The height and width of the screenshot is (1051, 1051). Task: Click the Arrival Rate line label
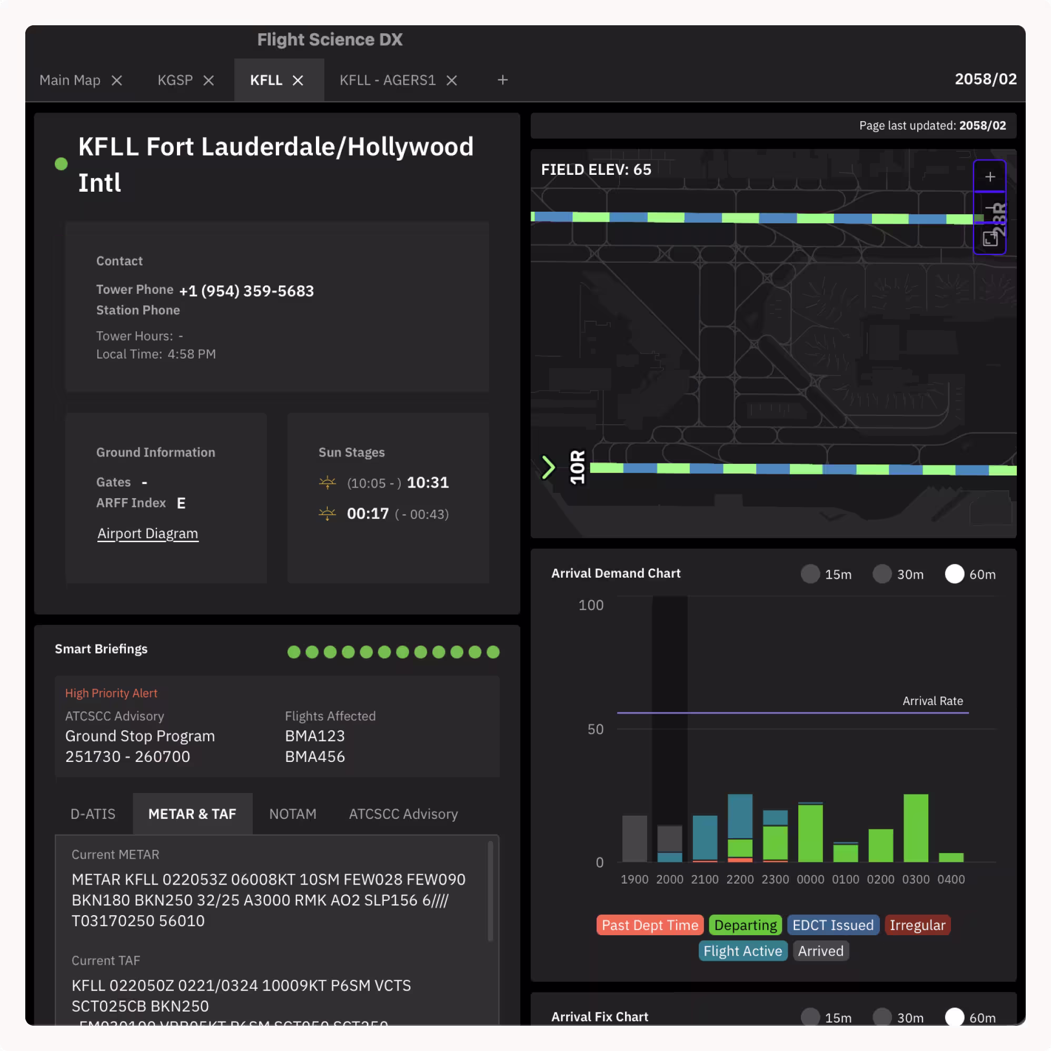[933, 701]
